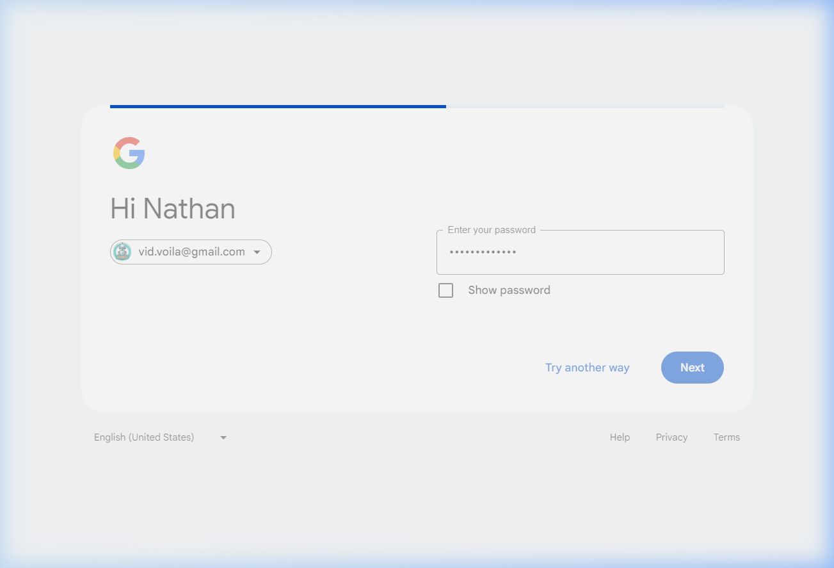Open the account switcher arrow beside vid.voila@gmail.com
The image size is (834, 568).
(257, 252)
